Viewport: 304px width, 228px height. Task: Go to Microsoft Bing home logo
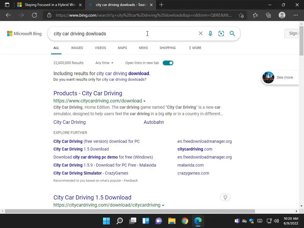(x=24, y=34)
